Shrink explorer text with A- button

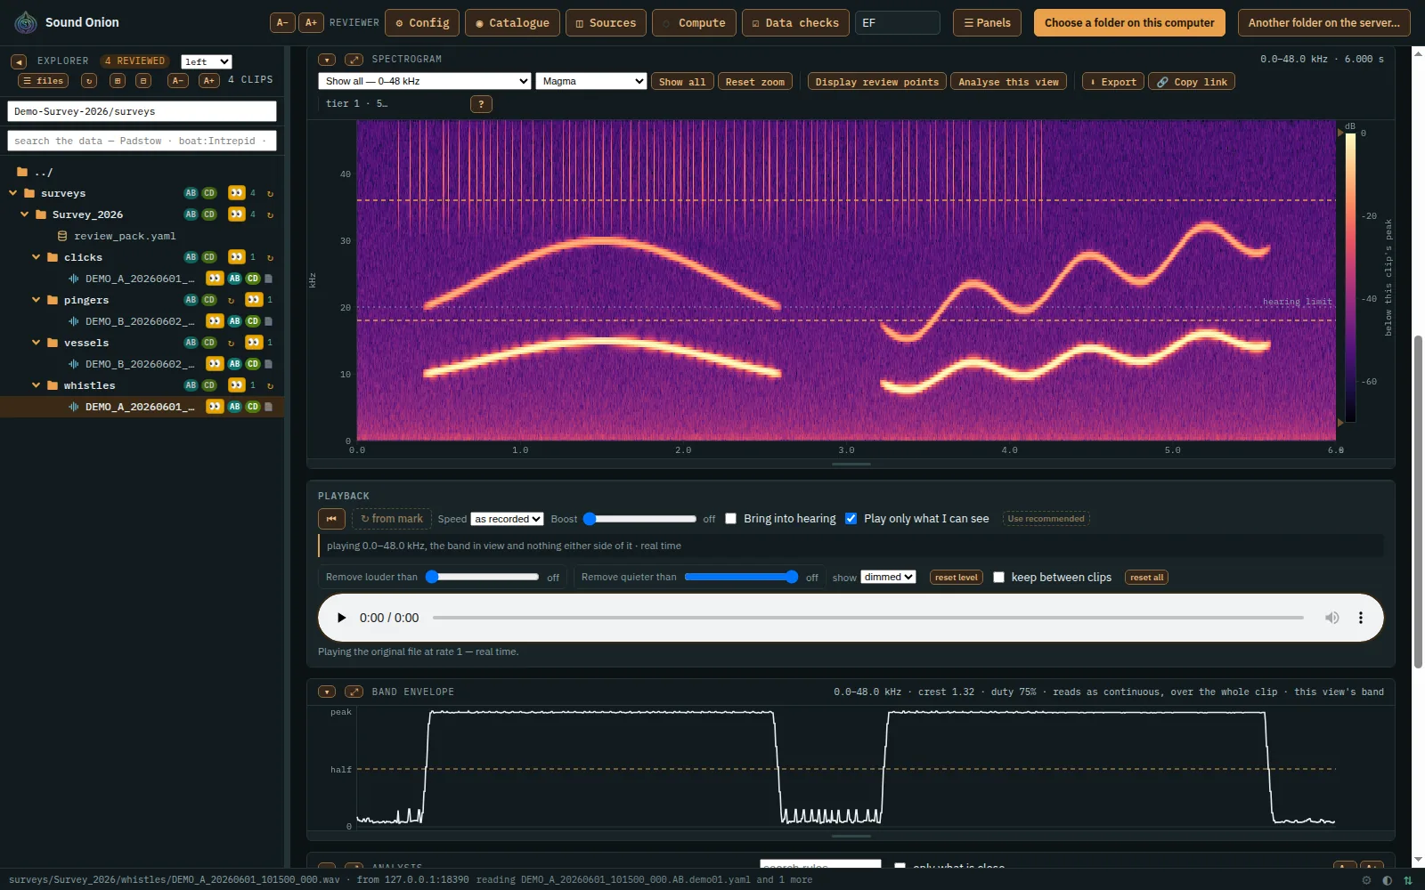pos(178,80)
